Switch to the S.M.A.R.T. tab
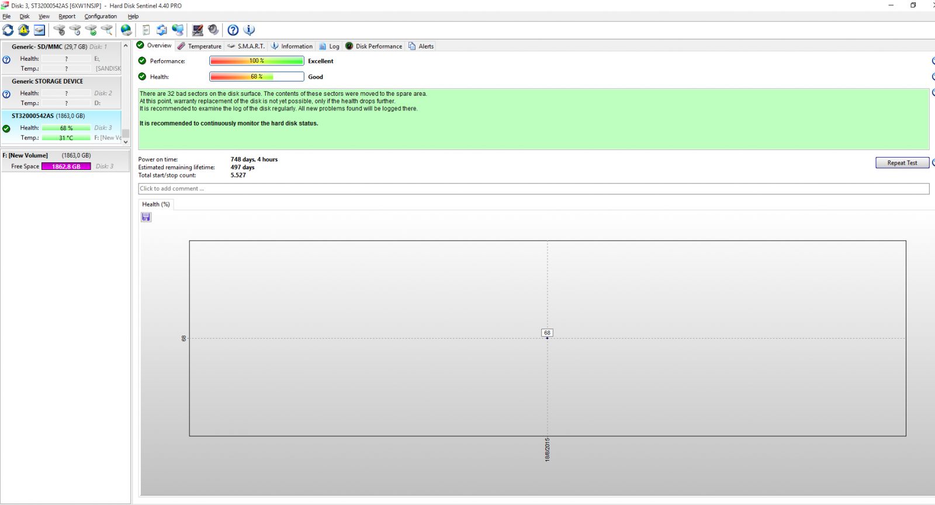Viewport: 935px width, 505px height. 246,46
